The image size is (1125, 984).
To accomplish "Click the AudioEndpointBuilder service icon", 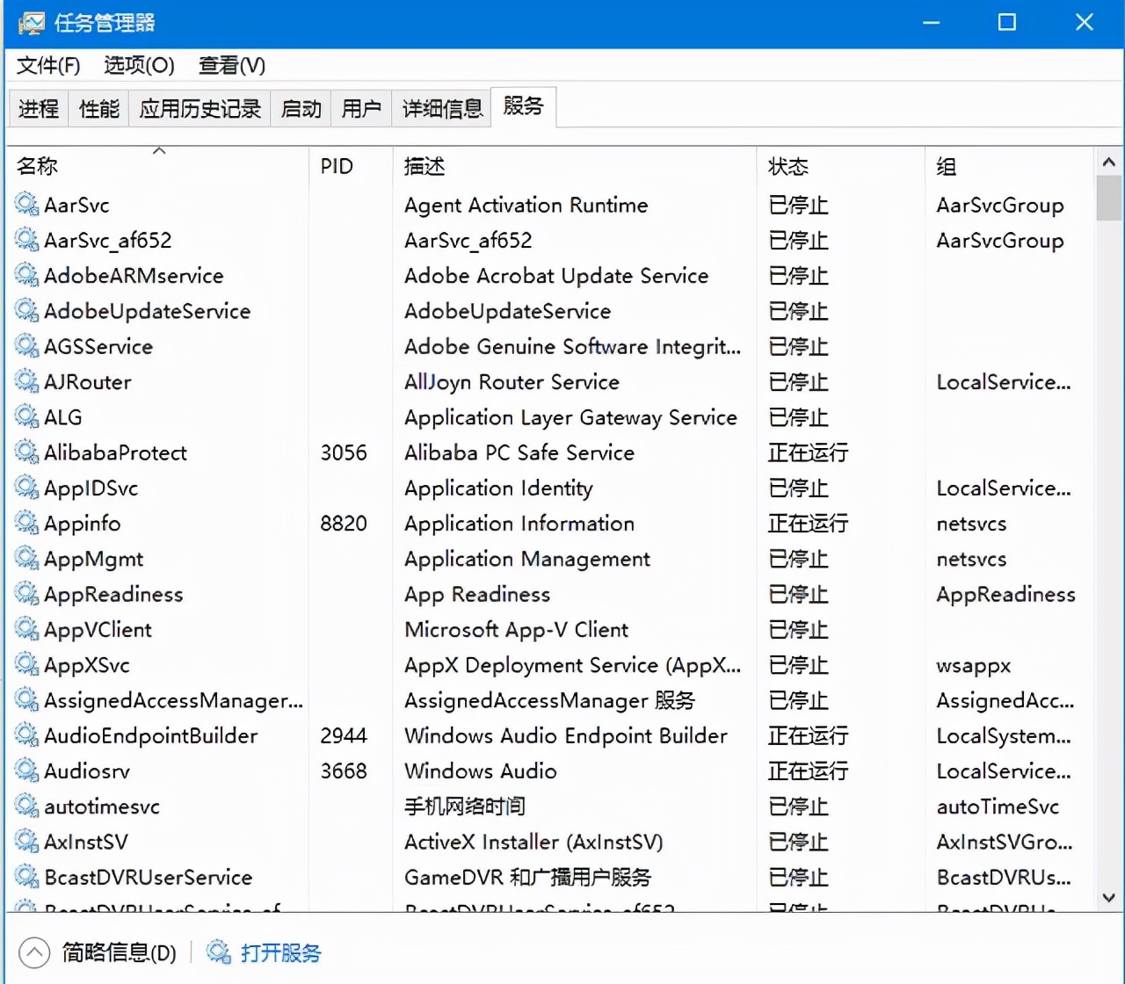I will click(x=25, y=735).
